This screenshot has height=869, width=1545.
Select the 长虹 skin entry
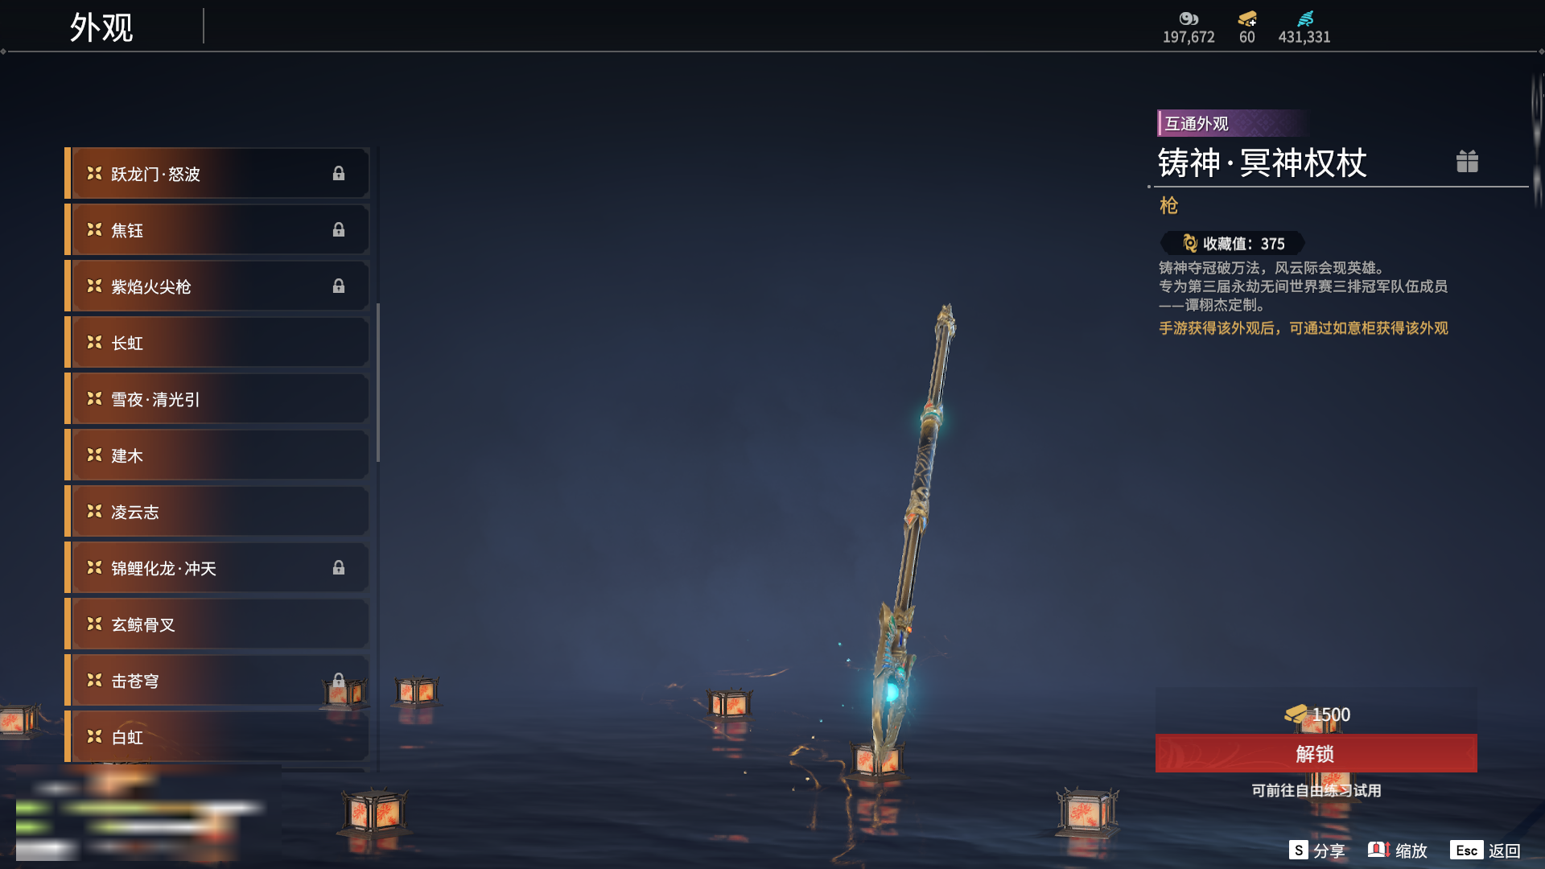(217, 343)
